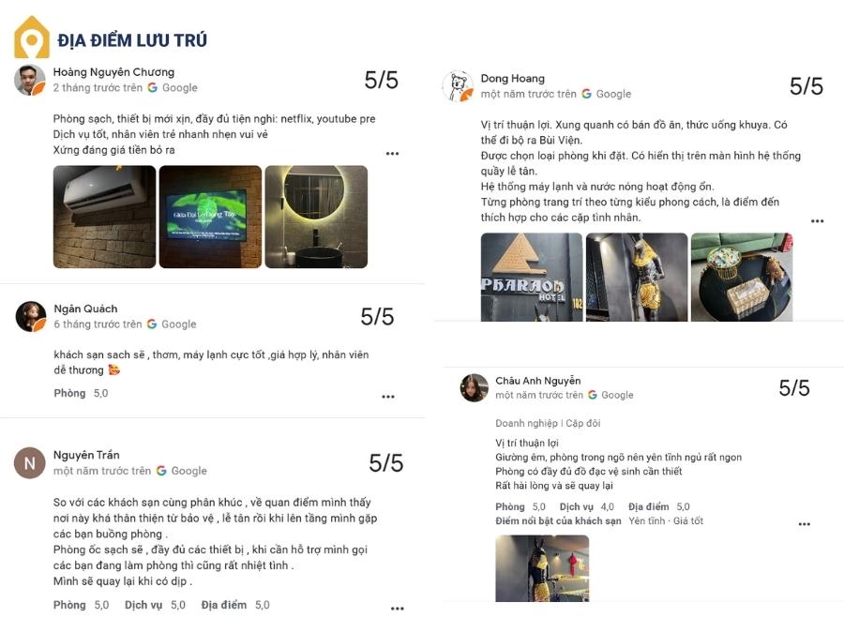The height and width of the screenshot is (633, 844).
Task: Open the three-dot menu on Dong Hoang's review
Action: click(x=817, y=220)
